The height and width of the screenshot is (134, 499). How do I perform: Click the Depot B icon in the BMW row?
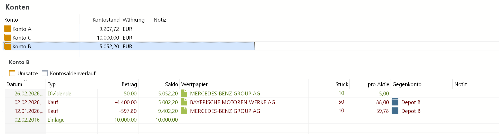click(395, 102)
